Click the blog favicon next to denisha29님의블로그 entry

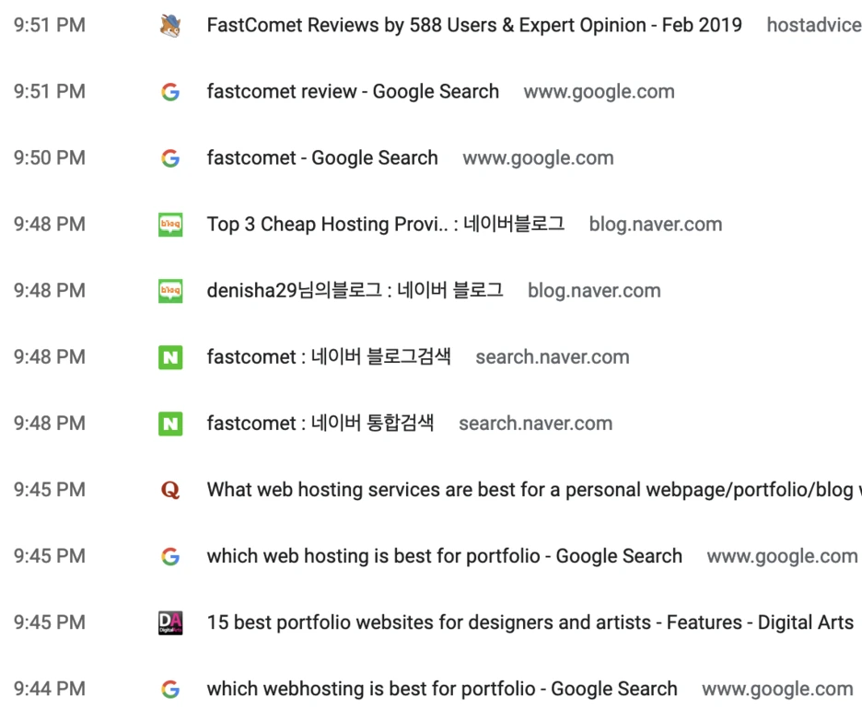tap(170, 290)
